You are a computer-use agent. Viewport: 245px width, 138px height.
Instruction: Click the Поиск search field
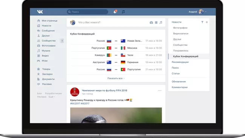pos(87,12)
